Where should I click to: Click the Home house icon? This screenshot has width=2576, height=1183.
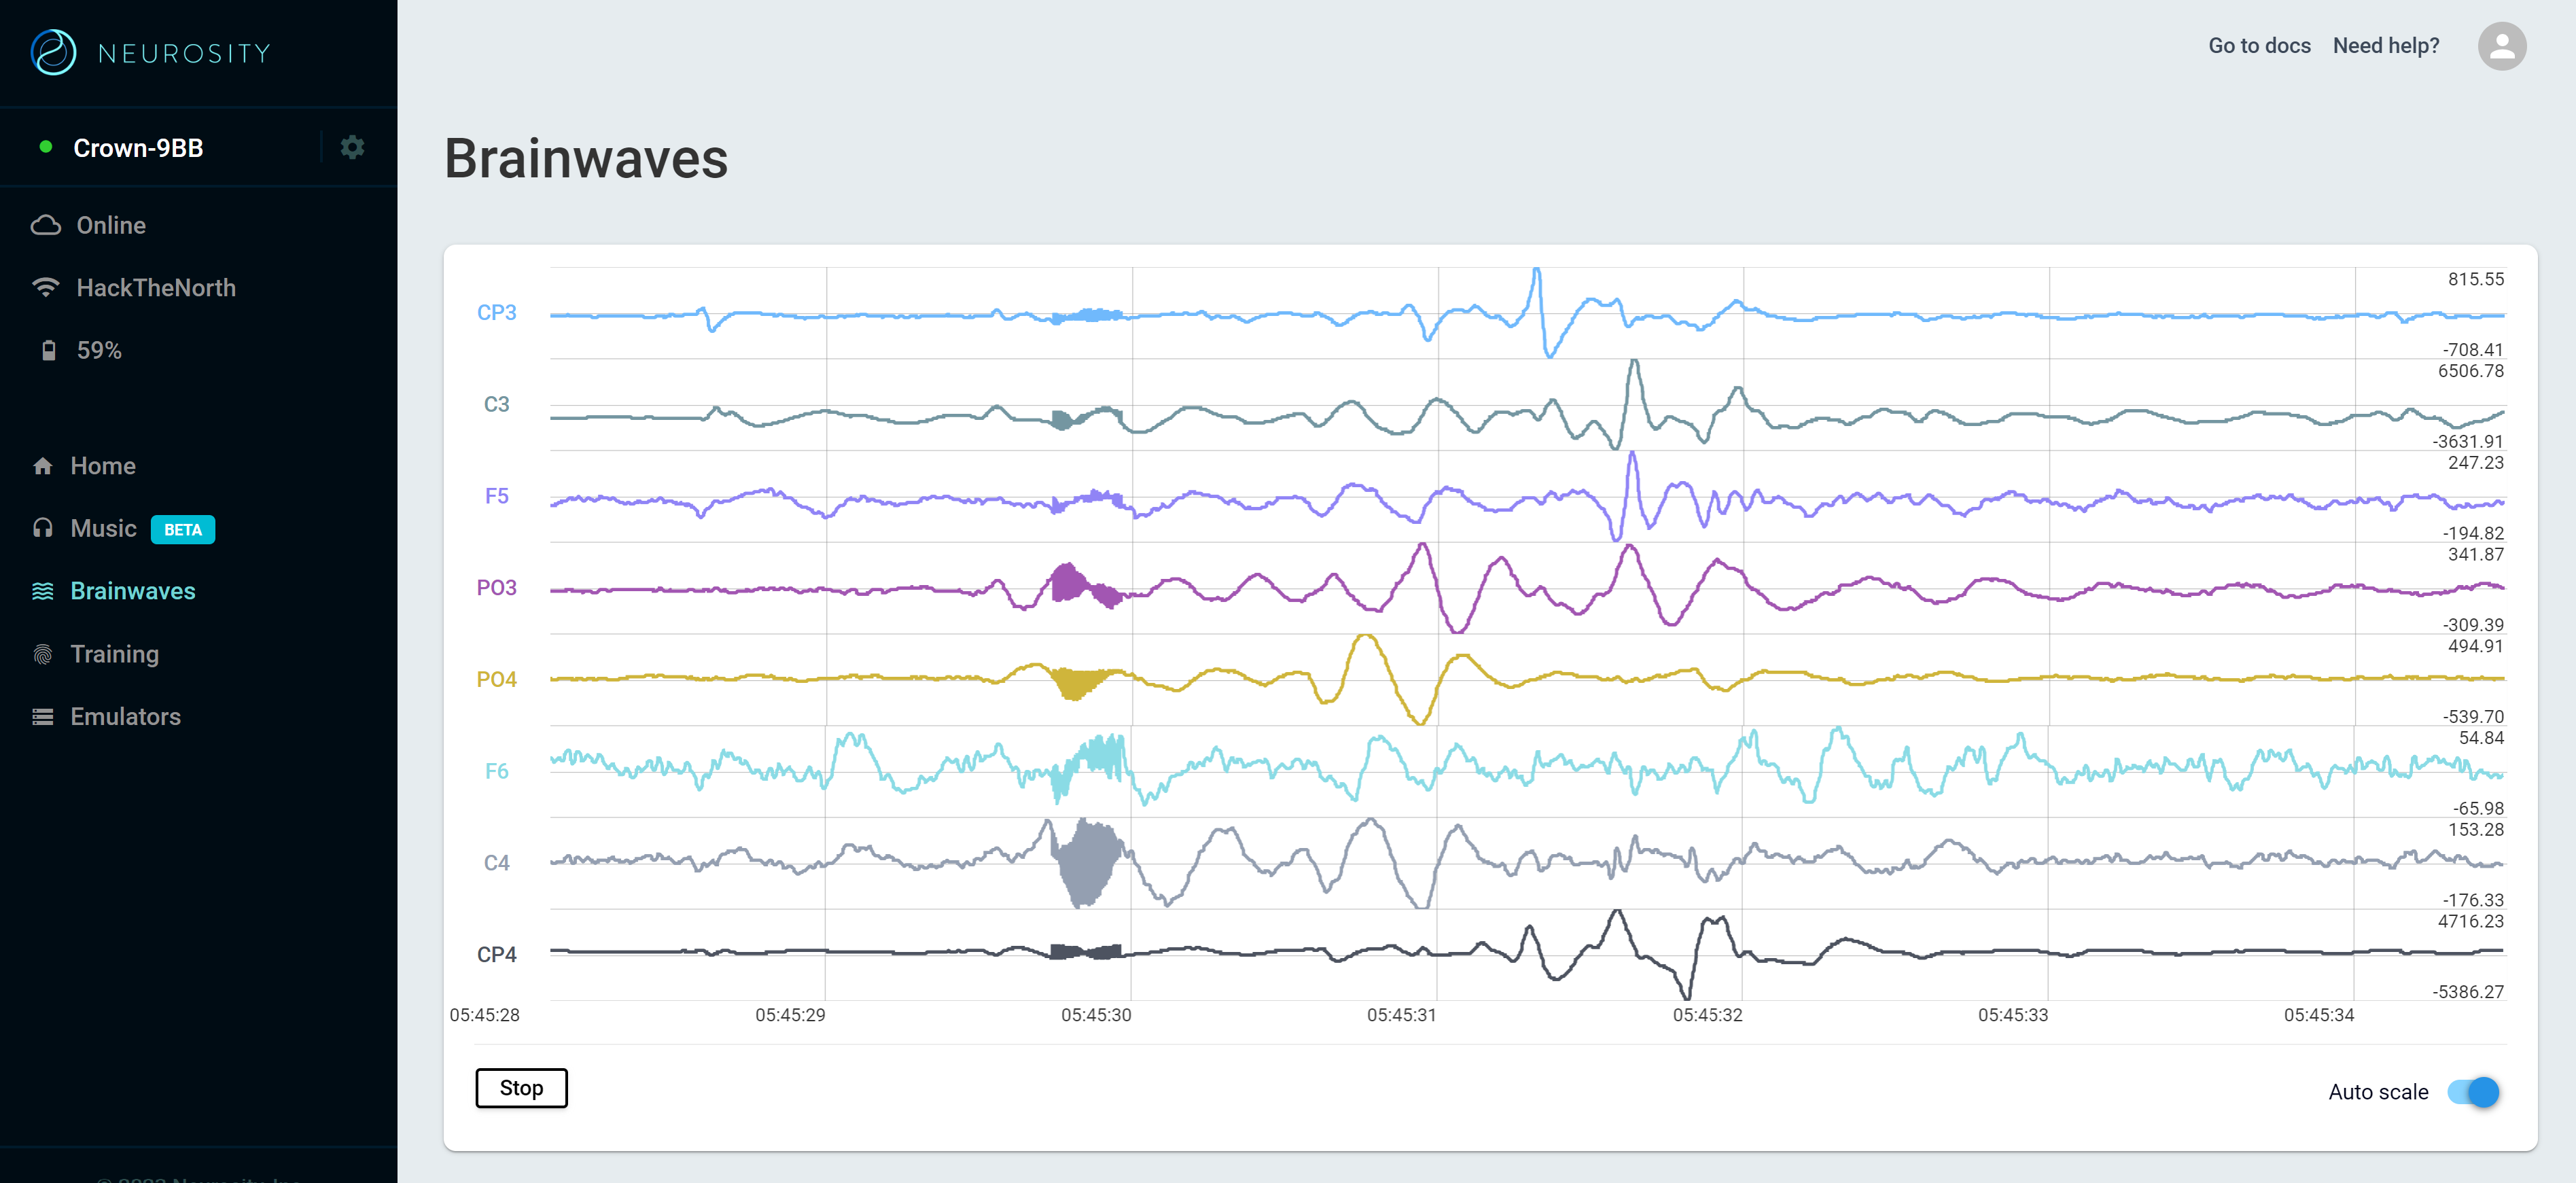[x=43, y=466]
